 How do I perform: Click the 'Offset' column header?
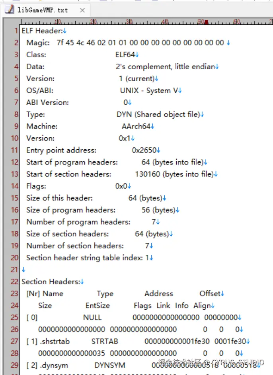click(x=210, y=293)
